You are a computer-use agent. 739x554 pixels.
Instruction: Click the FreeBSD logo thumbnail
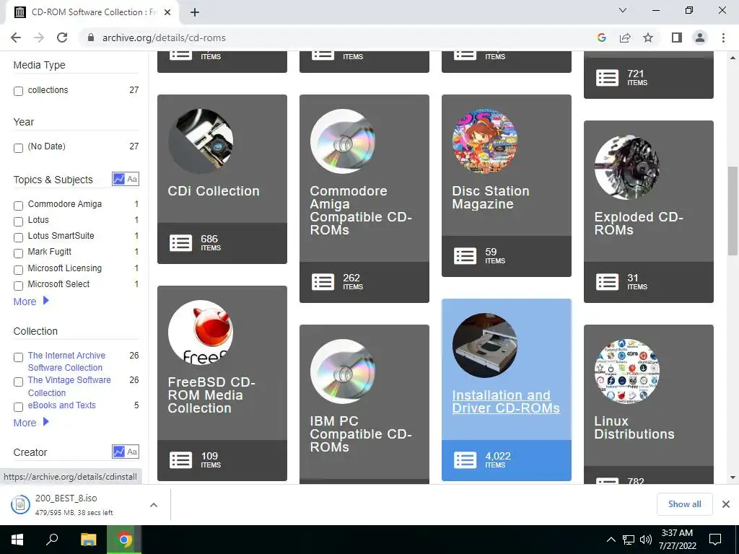point(201,332)
